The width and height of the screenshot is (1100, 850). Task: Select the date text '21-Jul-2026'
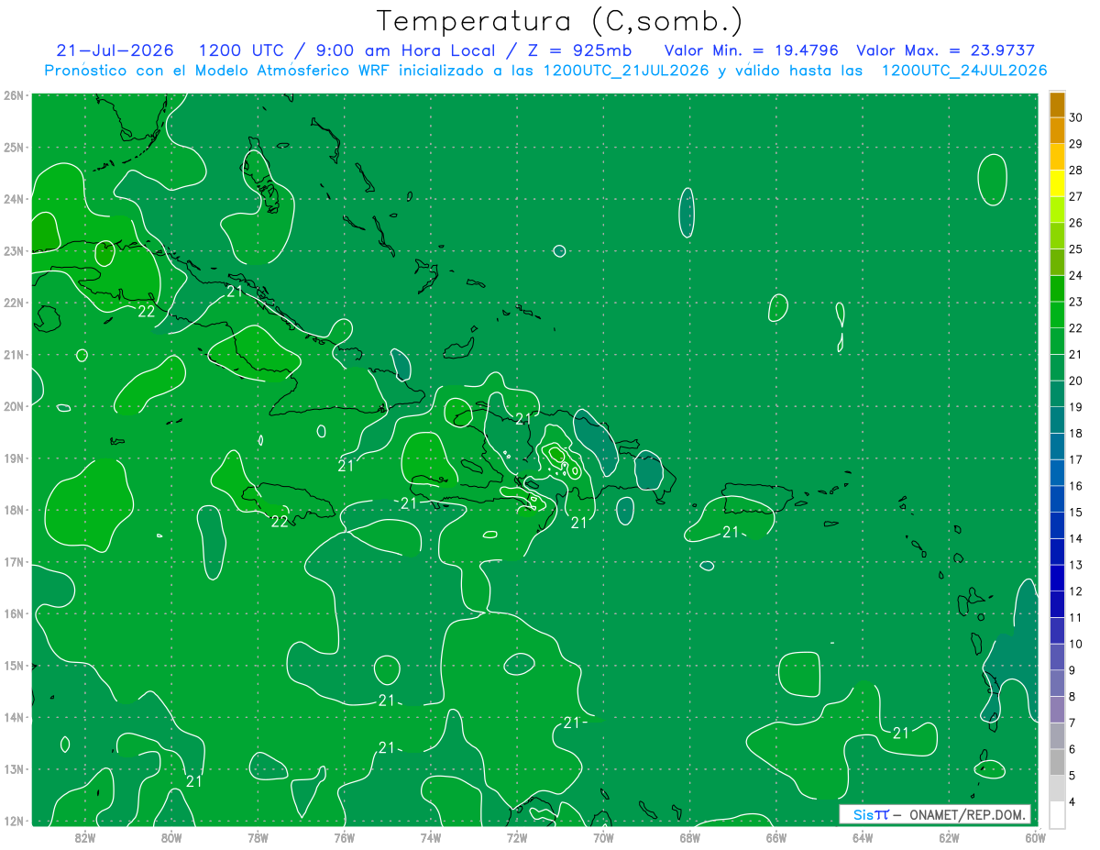(115, 50)
